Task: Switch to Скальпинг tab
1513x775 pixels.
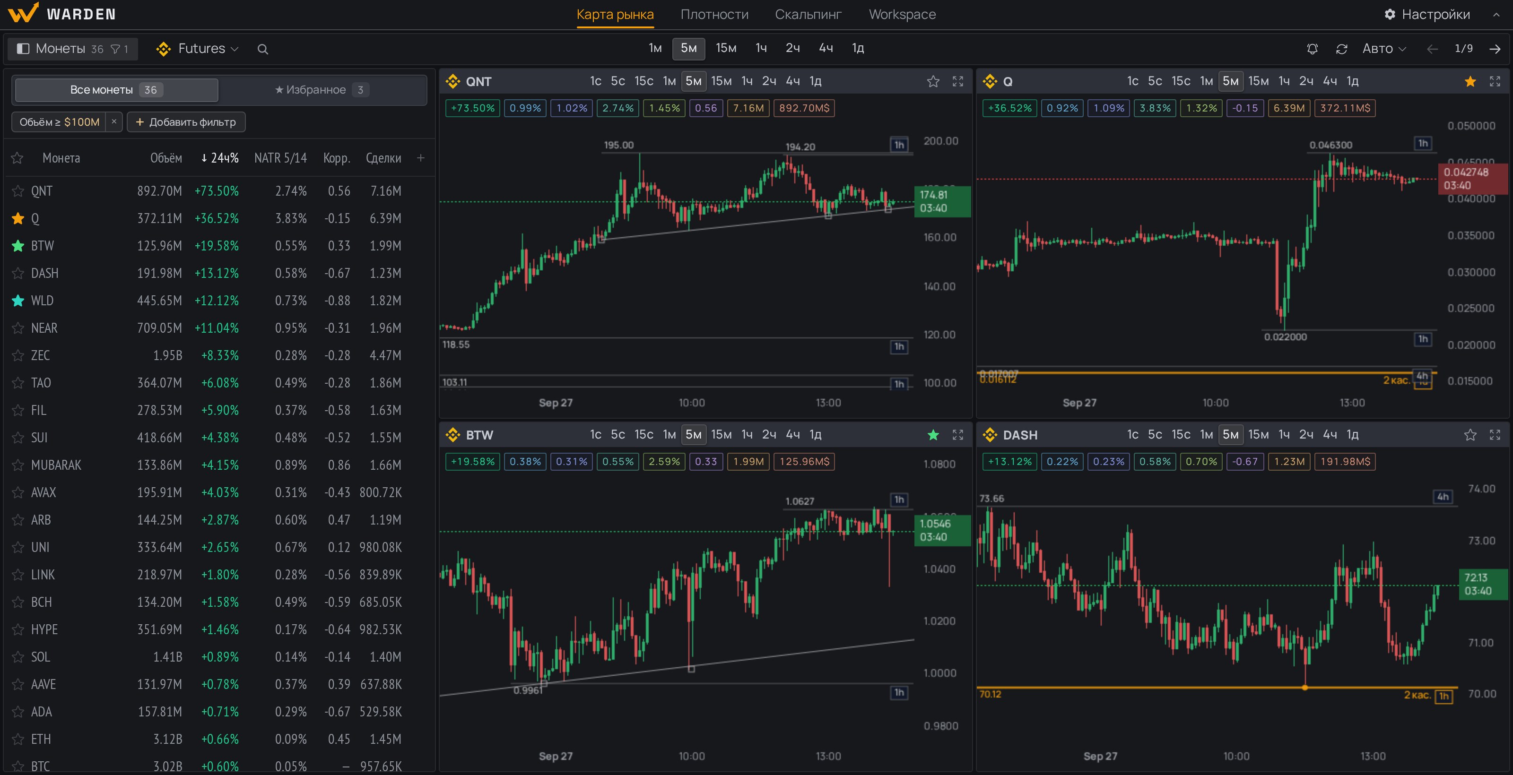Action: [808, 15]
